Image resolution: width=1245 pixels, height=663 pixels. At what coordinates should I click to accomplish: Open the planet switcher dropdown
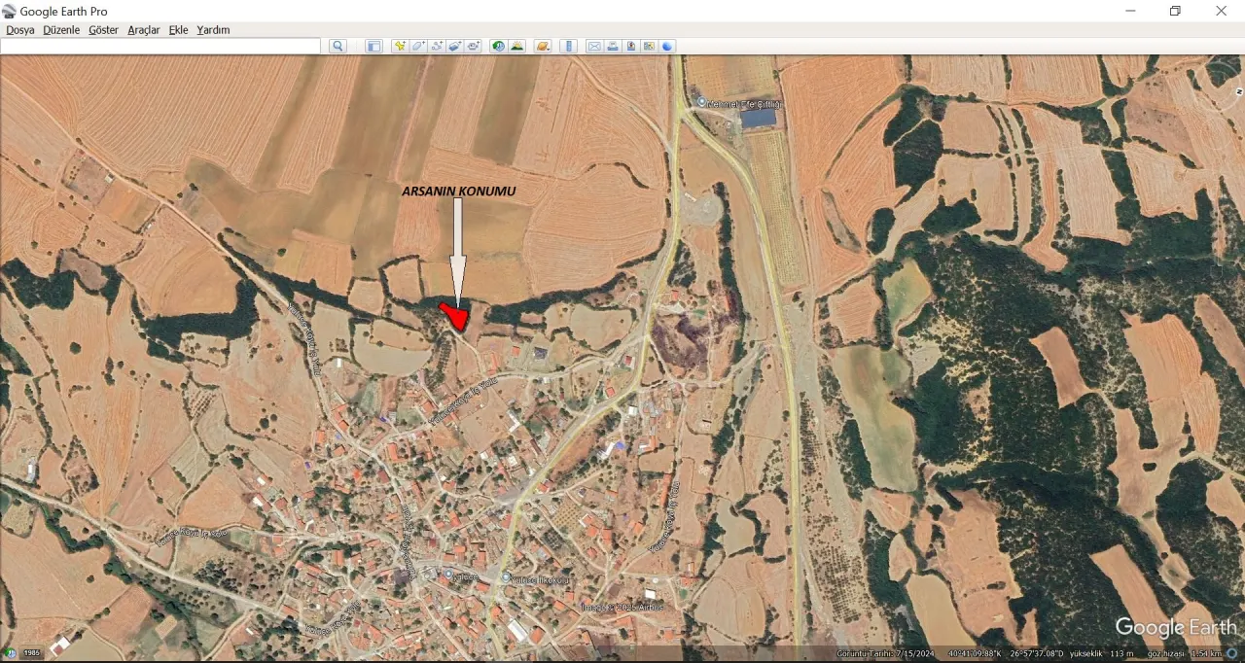pyautogui.click(x=543, y=46)
